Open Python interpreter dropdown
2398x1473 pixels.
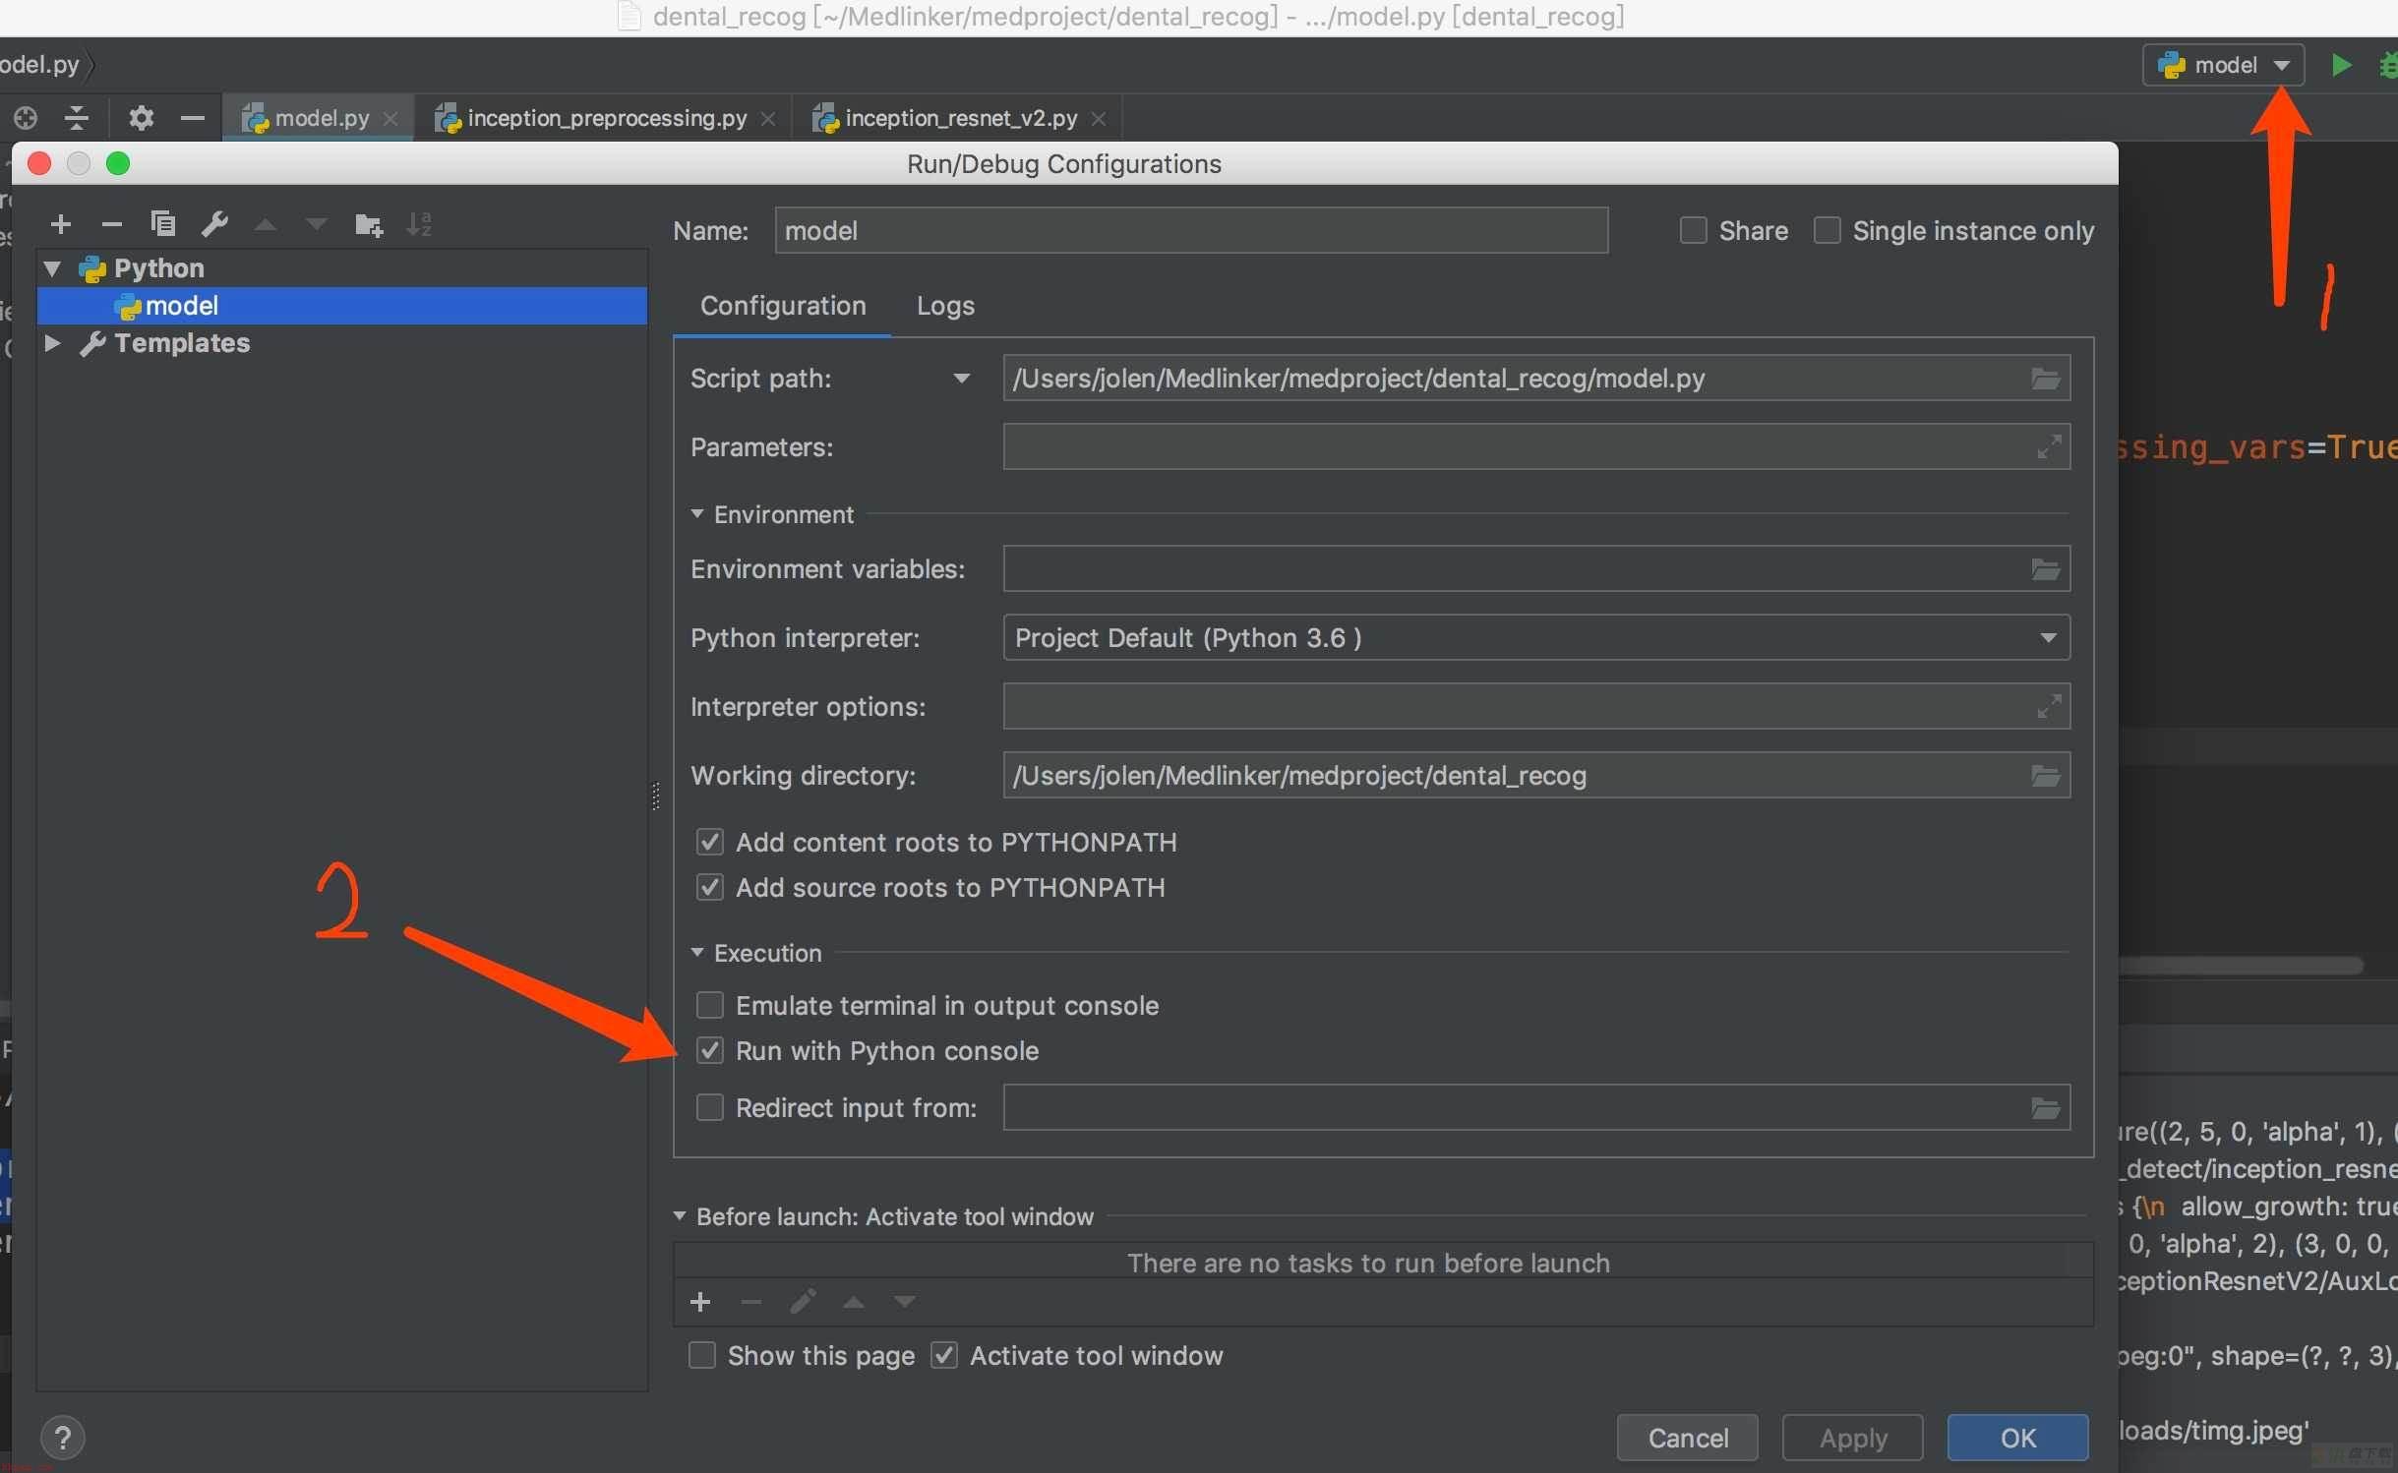(2048, 638)
